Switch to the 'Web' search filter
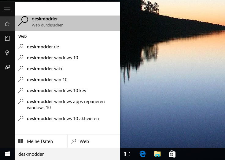 [x=94, y=141]
